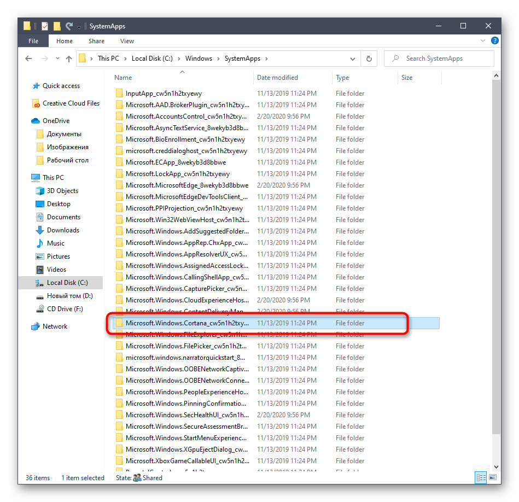Open the Документы folder under OneDrive
The width and height of the screenshot is (519, 502).
pos(59,134)
